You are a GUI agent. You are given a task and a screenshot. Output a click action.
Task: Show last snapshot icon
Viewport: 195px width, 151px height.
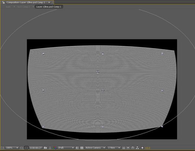[x=50, y=148]
